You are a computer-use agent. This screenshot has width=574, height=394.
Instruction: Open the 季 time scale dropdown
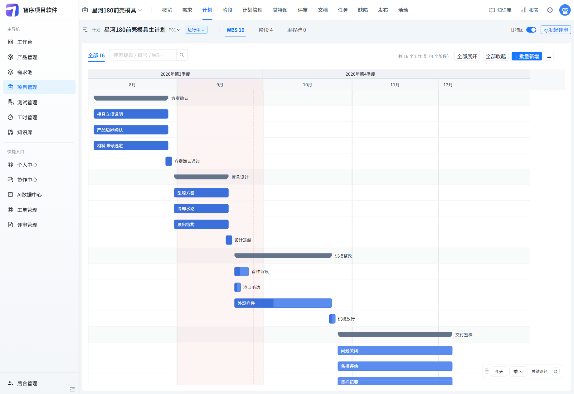pos(518,371)
